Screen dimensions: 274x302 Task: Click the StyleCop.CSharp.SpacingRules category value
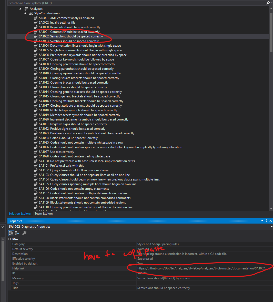(x=158, y=244)
